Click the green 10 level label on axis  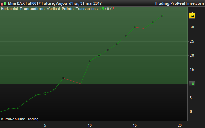tap(192, 84)
